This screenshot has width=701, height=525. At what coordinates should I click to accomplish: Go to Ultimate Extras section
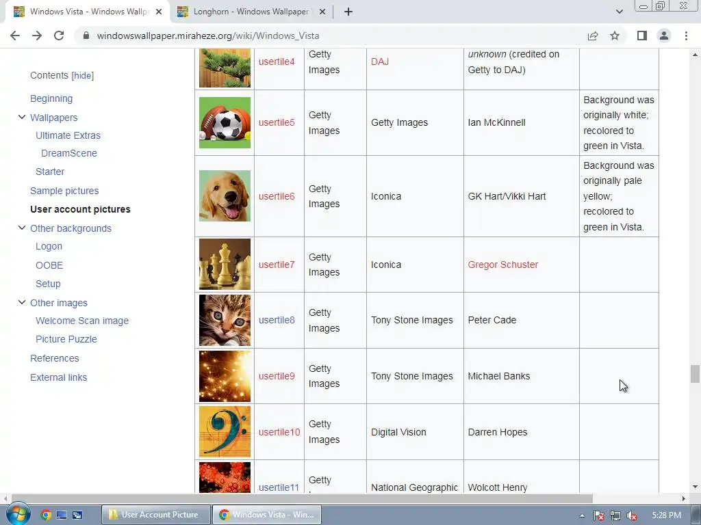click(68, 135)
